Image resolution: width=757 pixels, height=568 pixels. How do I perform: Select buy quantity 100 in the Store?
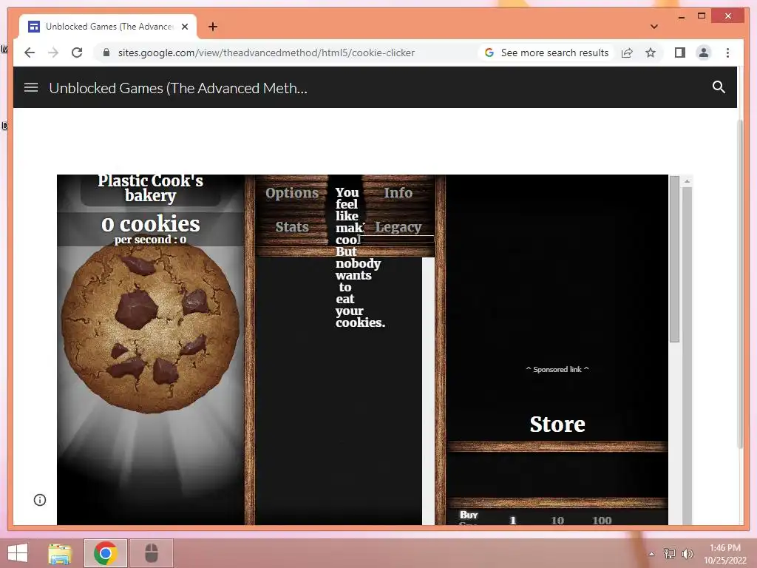(602, 520)
